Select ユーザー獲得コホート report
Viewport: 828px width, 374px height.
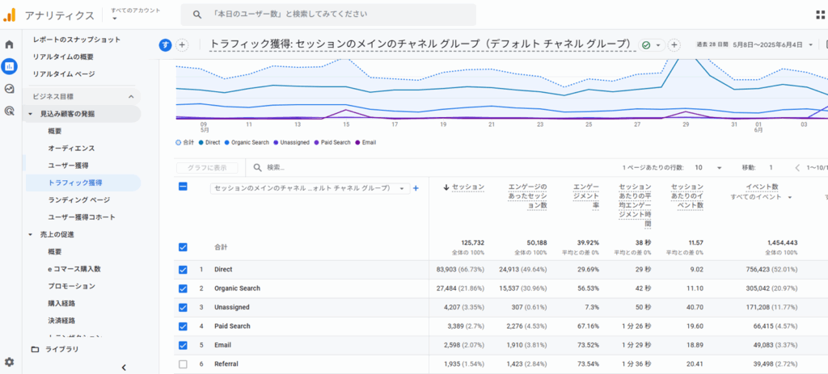click(x=82, y=217)
